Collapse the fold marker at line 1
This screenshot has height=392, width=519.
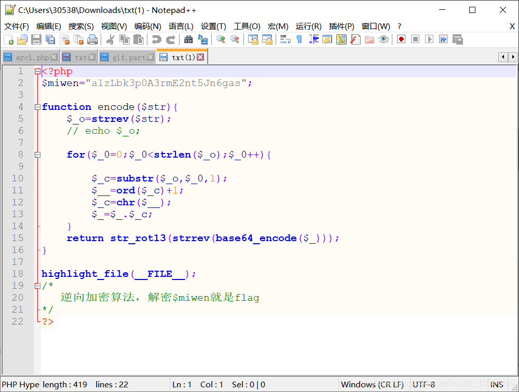[x=37, y=71]
